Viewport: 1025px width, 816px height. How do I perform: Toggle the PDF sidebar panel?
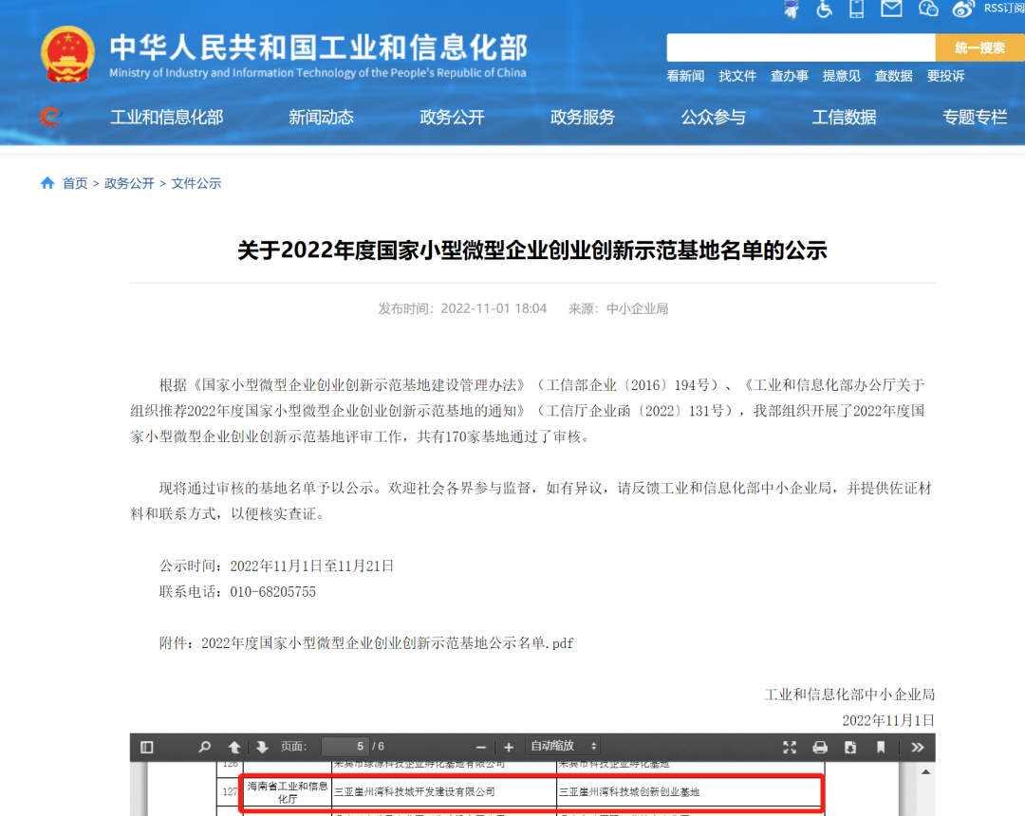[147, 747]
